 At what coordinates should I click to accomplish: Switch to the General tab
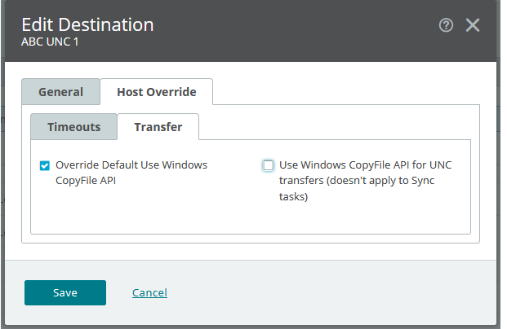(x=60, y=91)
